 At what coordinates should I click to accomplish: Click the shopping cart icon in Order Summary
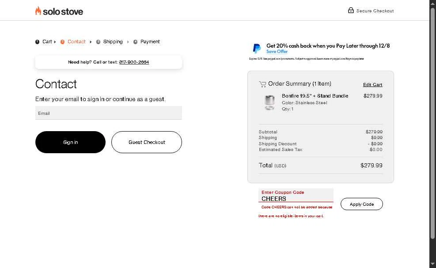(x=262, y=84)
